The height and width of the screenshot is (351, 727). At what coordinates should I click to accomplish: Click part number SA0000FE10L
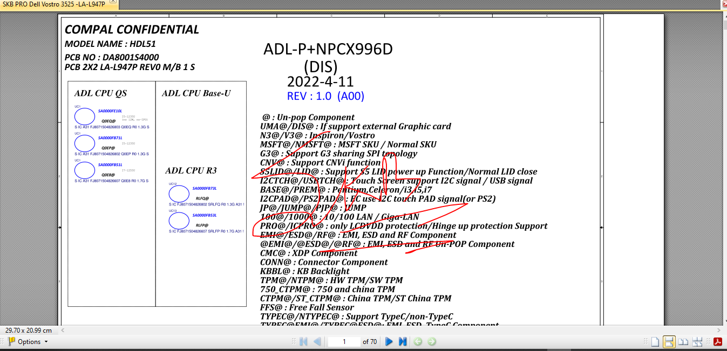coord(110,111)
